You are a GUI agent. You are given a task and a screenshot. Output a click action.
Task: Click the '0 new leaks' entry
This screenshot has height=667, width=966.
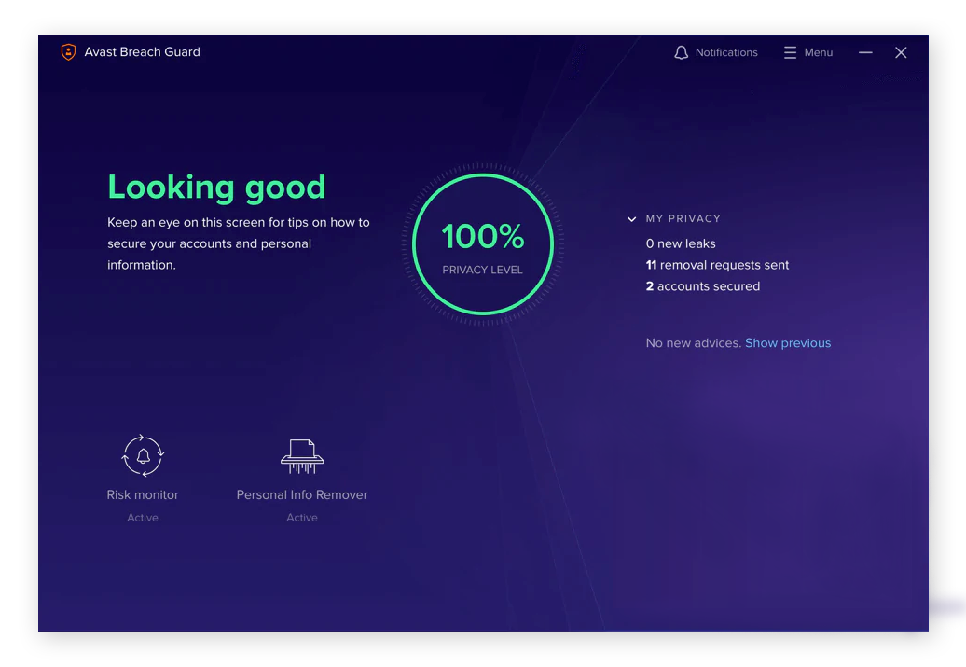pos(681,244)
